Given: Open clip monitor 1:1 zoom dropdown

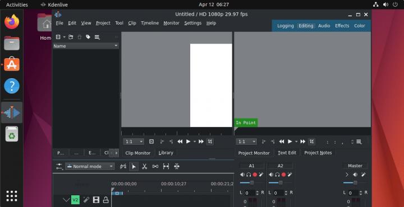Looking at the screenshot, I should coord(134,142).
